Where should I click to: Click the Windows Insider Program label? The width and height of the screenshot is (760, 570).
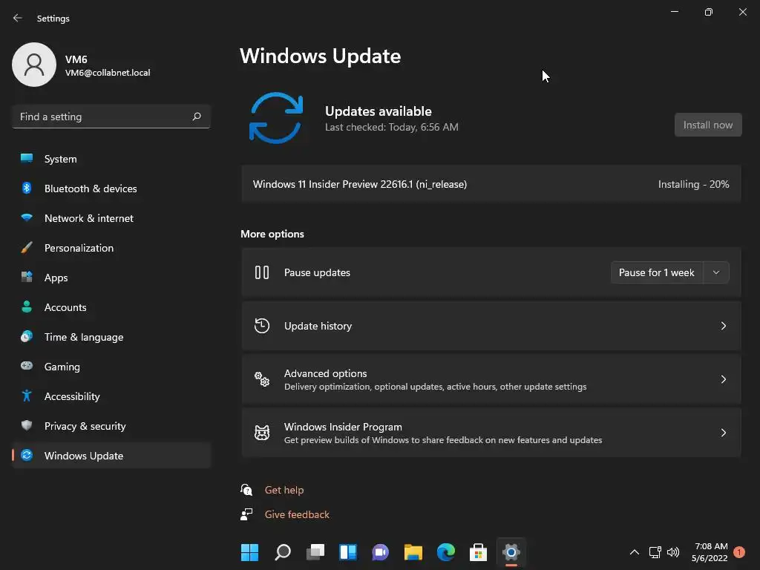343,427
